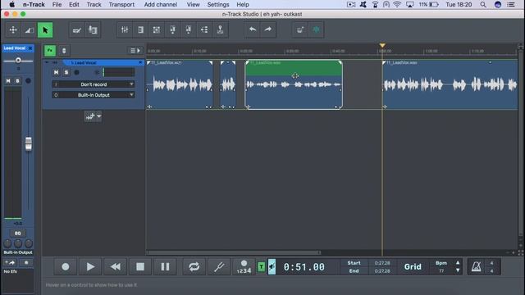The image size is (525, 295).
Task: Pause playback
Action: [165, 266]
